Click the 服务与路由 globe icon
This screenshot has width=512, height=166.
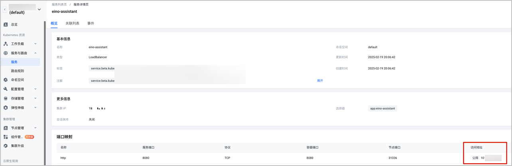point(6,53)
